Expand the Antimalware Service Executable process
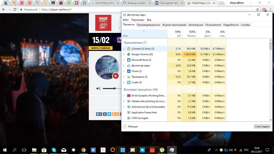 (x=124, y=107)
